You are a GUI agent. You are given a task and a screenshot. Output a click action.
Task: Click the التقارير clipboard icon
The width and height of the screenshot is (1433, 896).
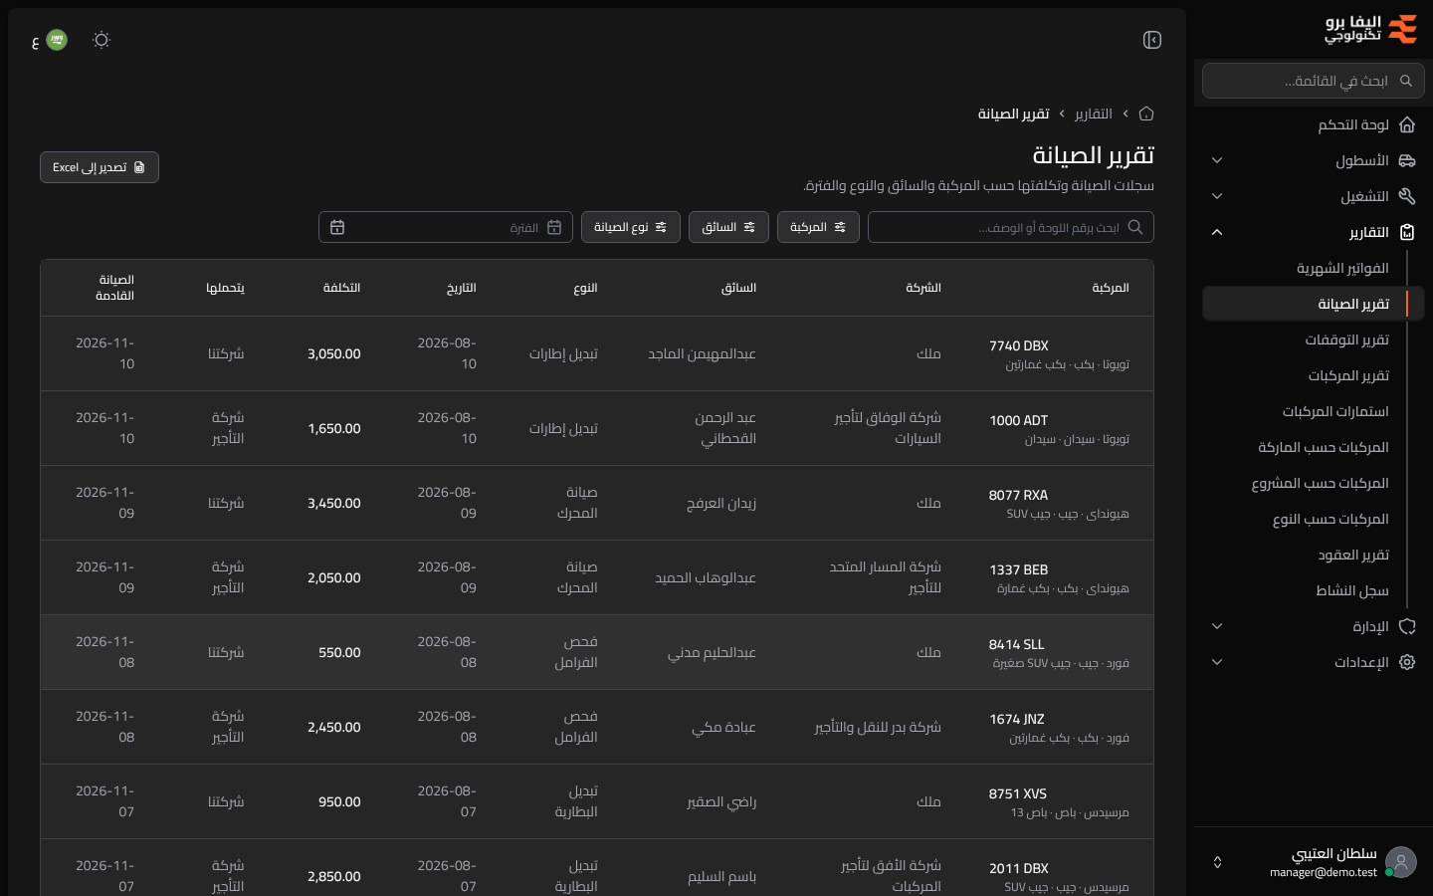(1407, 232)
